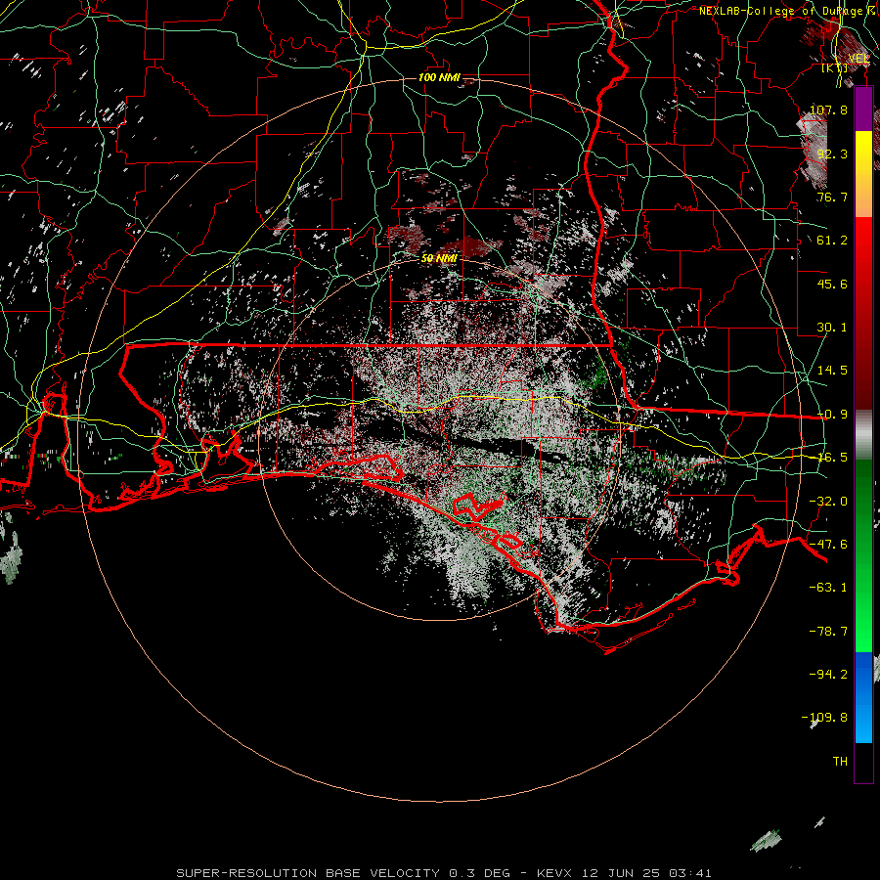Image resolution: width=880 pixels, height=880 pixels.
Task: Click the purple segment of the color bar
Action: coord(863,110)
